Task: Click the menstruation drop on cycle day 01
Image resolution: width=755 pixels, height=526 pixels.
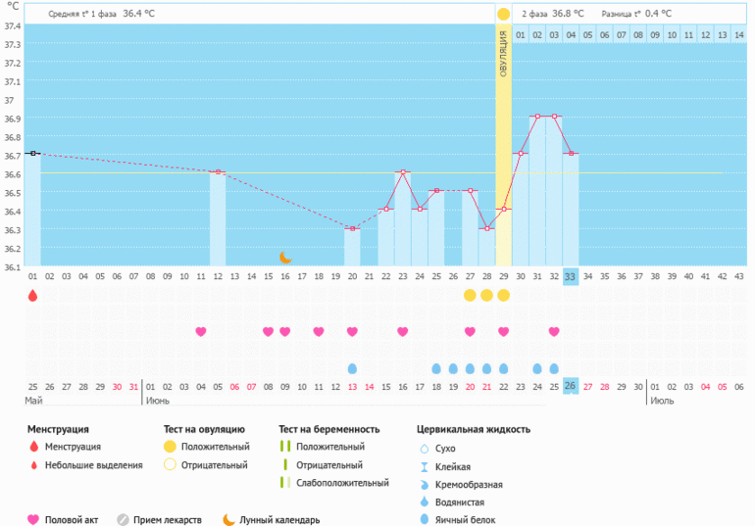Action: (32, 295)
